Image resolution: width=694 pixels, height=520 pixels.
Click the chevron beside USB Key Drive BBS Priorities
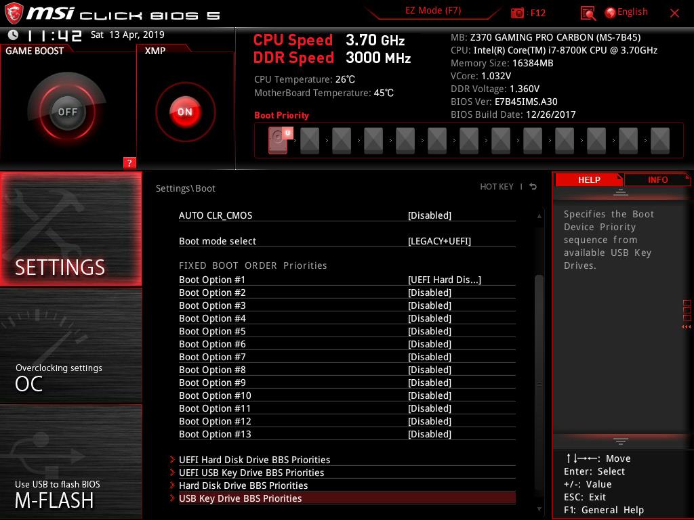click(x=172, y=498)
